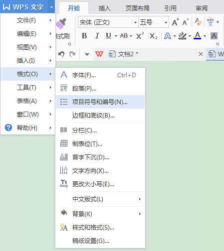This screenshot has height=251, width=224.
Task: Expand strikethrough options dropdown arrow
Action: [131, 36]
